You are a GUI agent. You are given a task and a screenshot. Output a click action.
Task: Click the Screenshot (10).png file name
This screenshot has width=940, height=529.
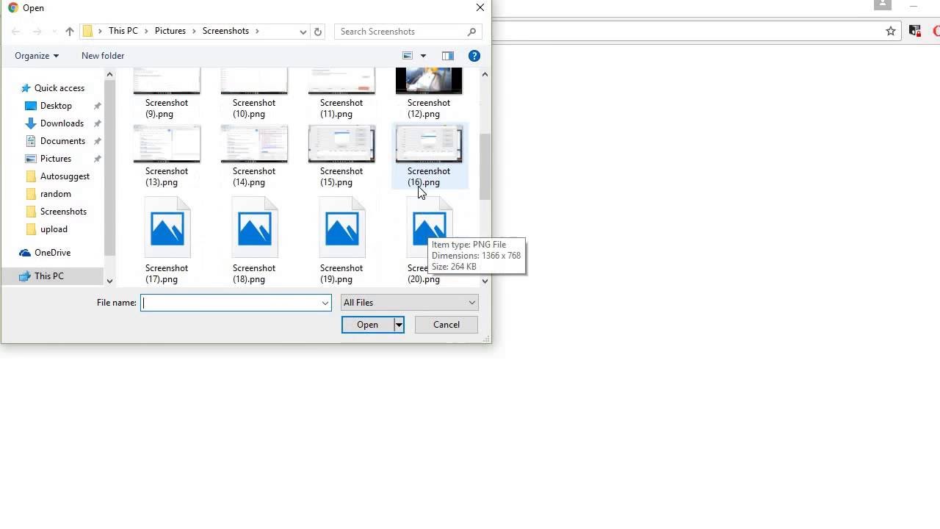click(x=254, y=108)
